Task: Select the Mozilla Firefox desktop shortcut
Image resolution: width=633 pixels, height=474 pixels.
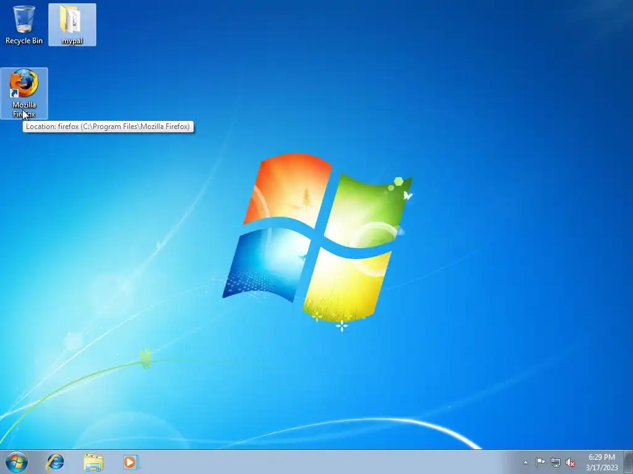Action: pos(24,93)
